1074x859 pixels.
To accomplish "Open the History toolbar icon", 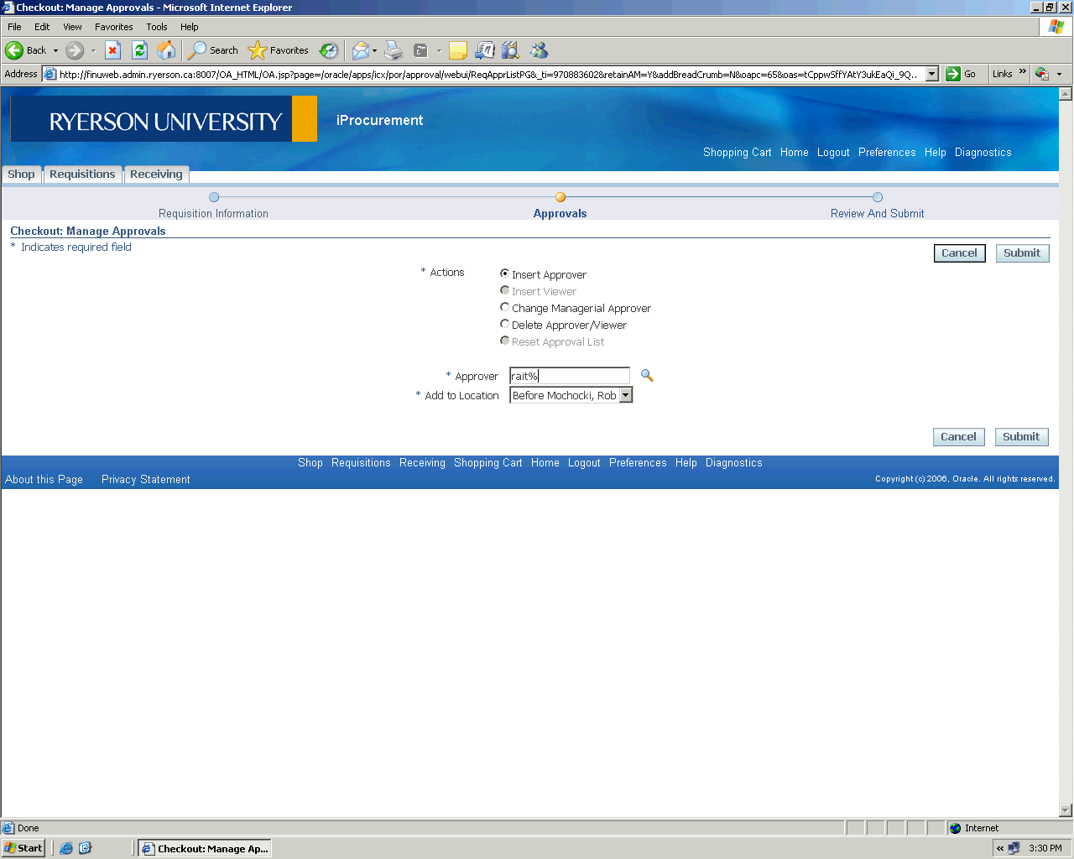I will [329, 50].
